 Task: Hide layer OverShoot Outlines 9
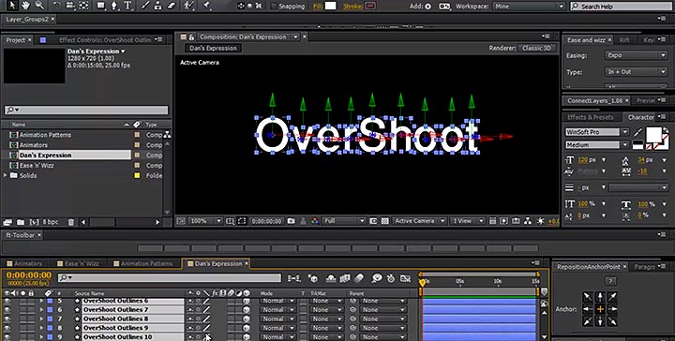(7, 328)
